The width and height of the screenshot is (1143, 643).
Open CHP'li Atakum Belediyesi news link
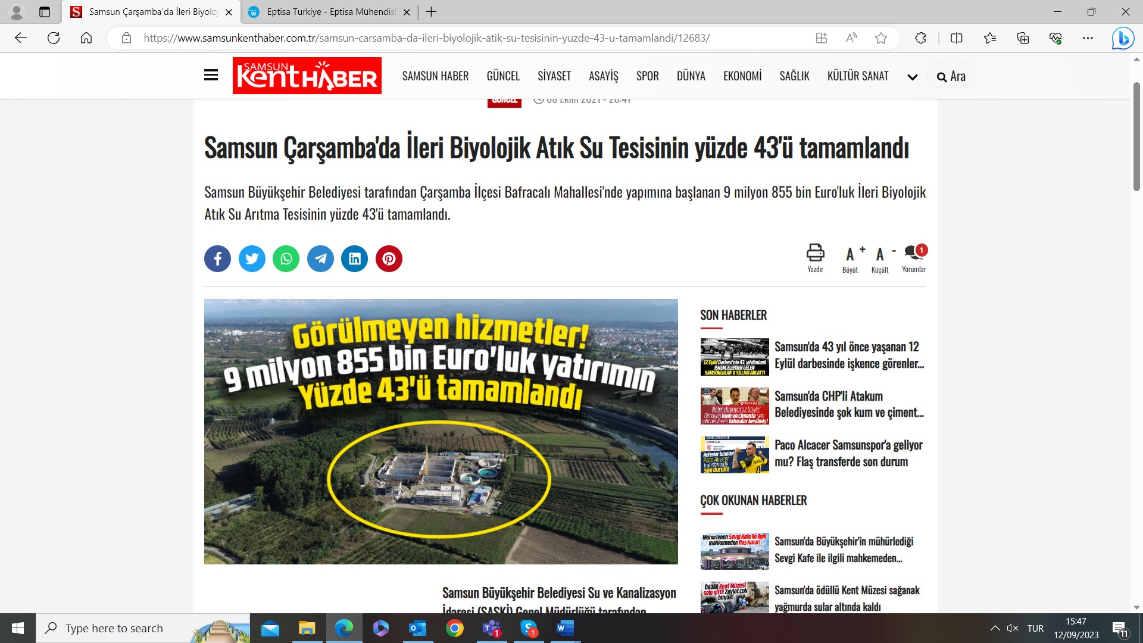coord(849,404)
